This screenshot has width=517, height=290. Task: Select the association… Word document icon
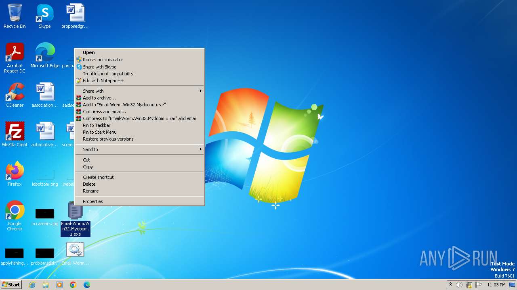(45, 95)
